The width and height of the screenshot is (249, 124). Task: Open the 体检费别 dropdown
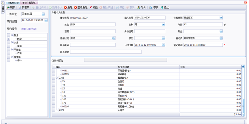(x=221, y=18)
